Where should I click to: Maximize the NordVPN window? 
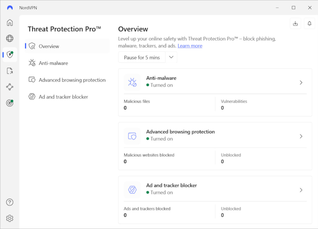(x=293, y=8)
